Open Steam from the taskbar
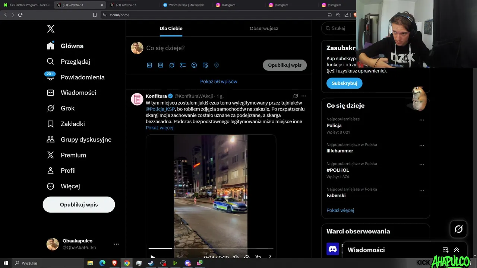Screen dimensions: 477x268 (151, 263)
